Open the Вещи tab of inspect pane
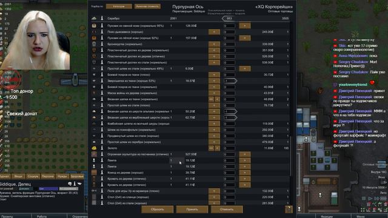The width and height of the screenshot is (388, 218). [18, 176]
